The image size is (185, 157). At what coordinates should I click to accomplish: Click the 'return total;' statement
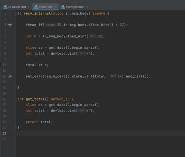[39, 122]
